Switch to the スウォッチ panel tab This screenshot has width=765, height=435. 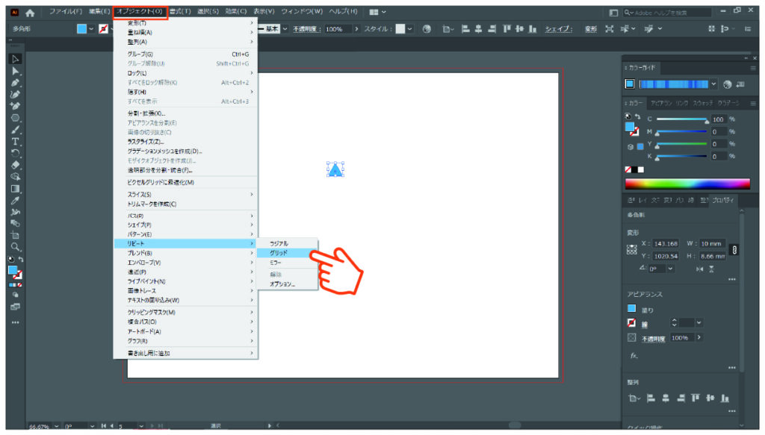pyautogui.click(x=702, y=103)
